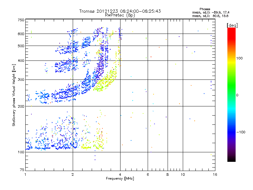Click the y-axis '600' tick label
The height and width of the screenshot is (190, 253).
click(x=21, y=34)
